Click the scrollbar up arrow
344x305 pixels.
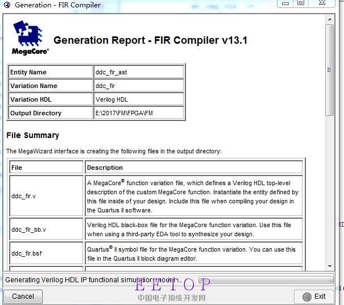pos(330,19)
